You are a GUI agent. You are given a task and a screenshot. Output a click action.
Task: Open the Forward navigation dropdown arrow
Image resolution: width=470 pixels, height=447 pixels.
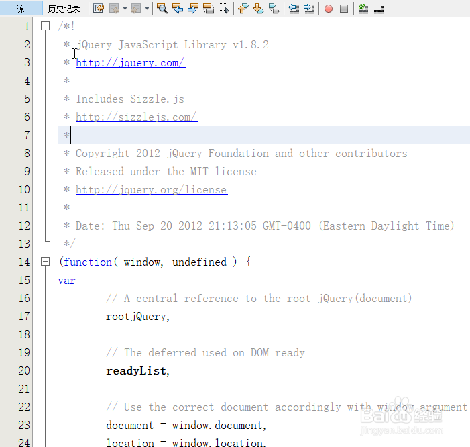(x=147, y=9)
